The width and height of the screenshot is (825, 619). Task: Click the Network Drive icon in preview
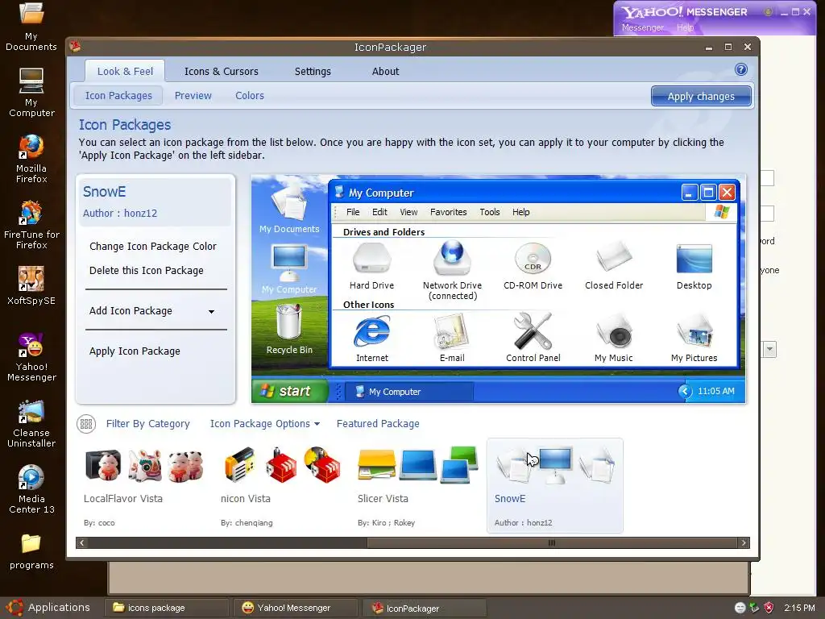pyautogui.click(x=452, y=258)
